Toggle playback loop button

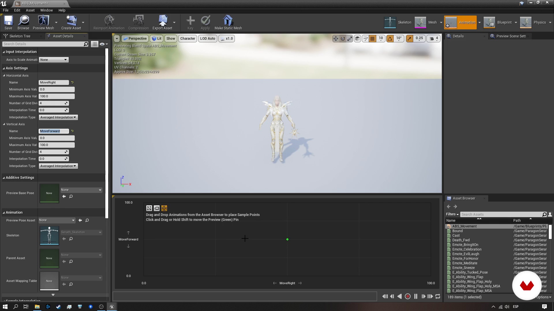[x=438, y=296]
